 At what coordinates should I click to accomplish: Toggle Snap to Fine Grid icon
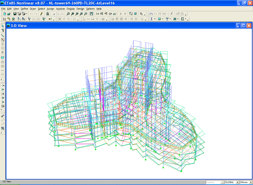pos(3,106)
